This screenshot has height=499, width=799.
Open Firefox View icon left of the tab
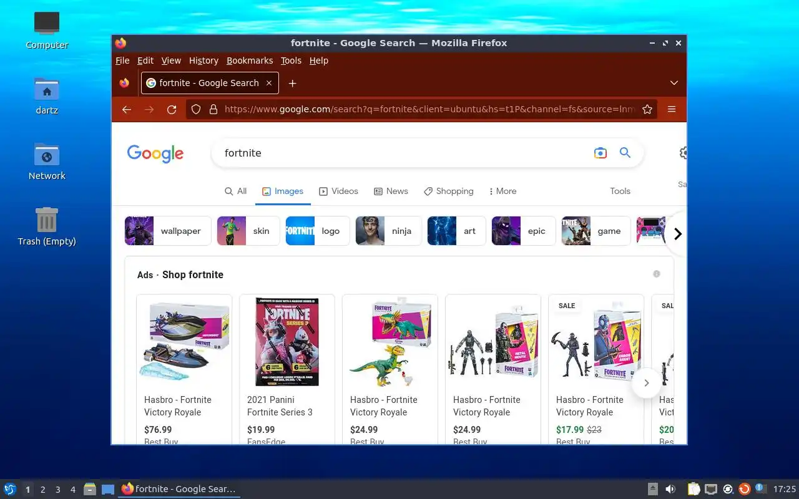click(x=124, y=83)
